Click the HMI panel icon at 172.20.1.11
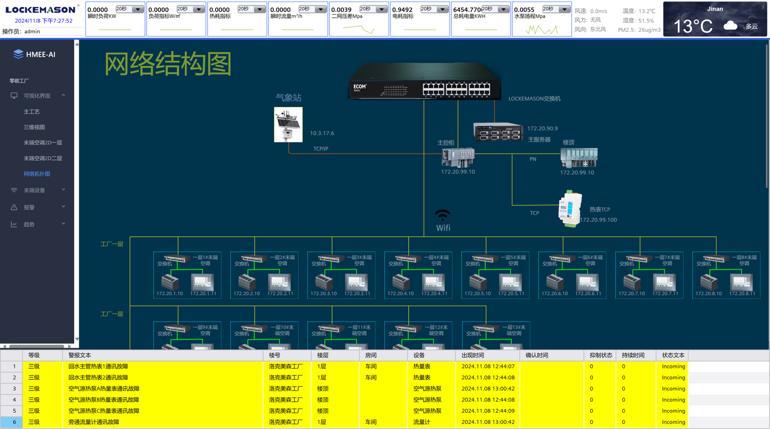 pyautogui.click(x=203, y=281)
